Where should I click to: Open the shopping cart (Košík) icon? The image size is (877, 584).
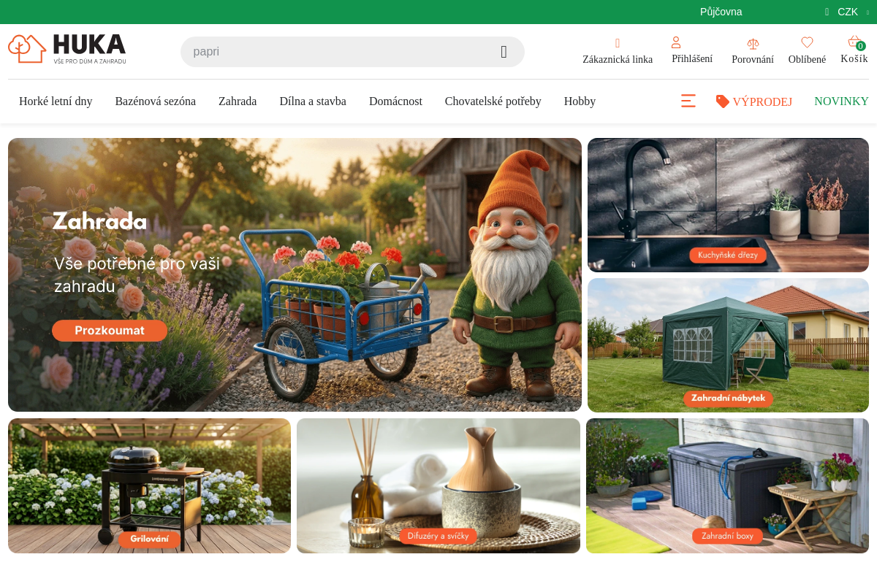tap(854, 42)
